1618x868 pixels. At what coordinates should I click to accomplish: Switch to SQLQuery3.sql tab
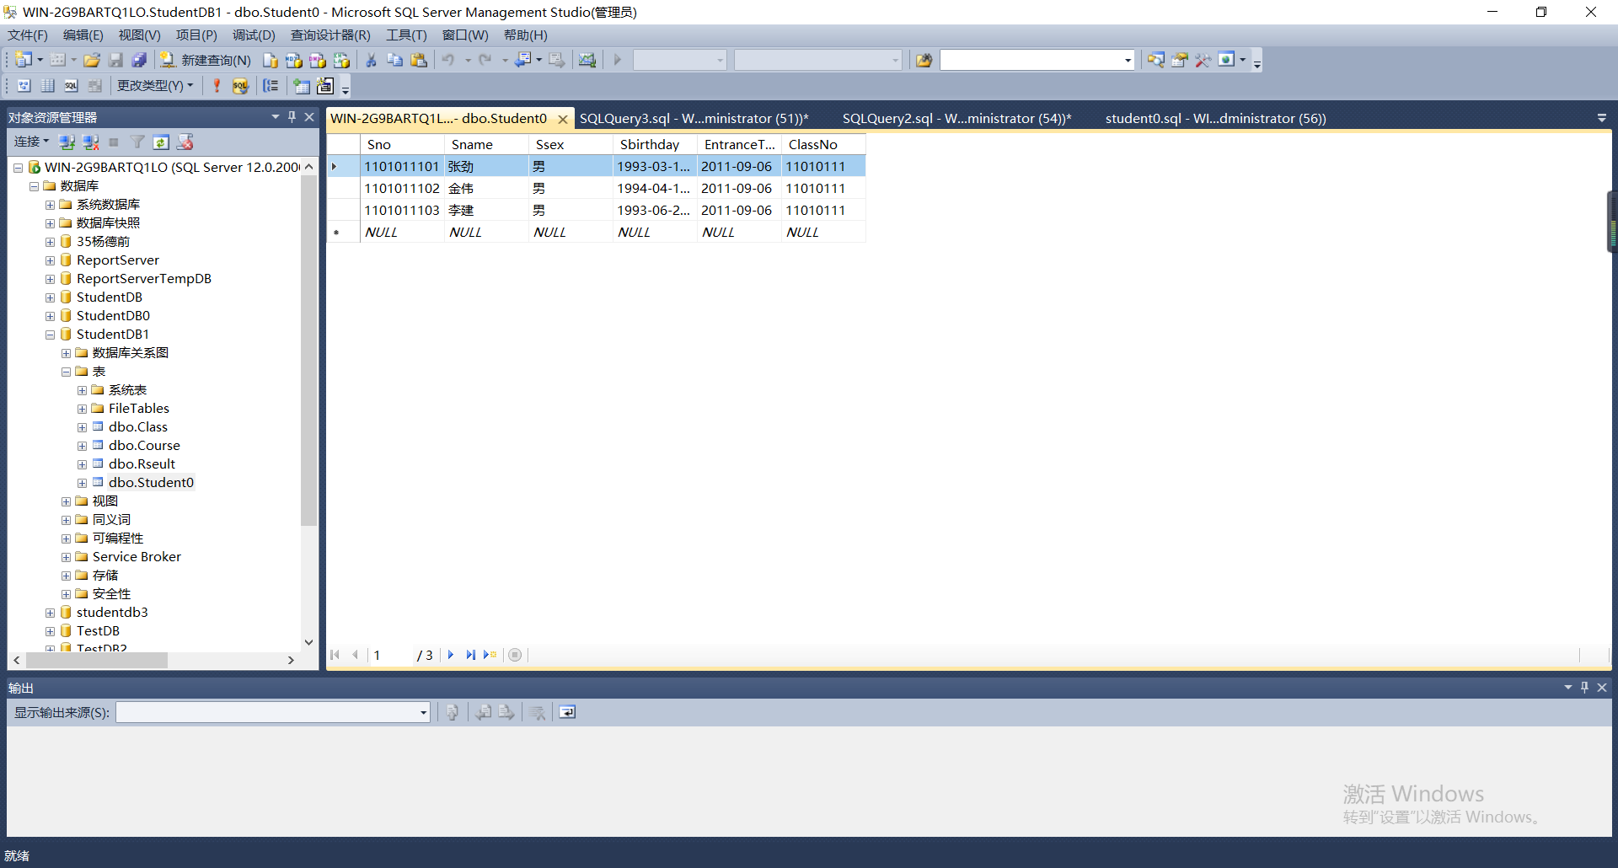(x=694, y=118)
